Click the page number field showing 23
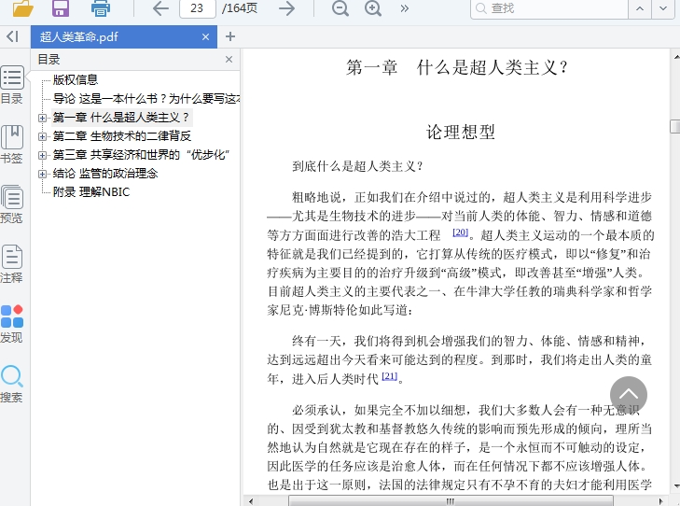Screen dimensions: 680x506 [x=198, y=8]
